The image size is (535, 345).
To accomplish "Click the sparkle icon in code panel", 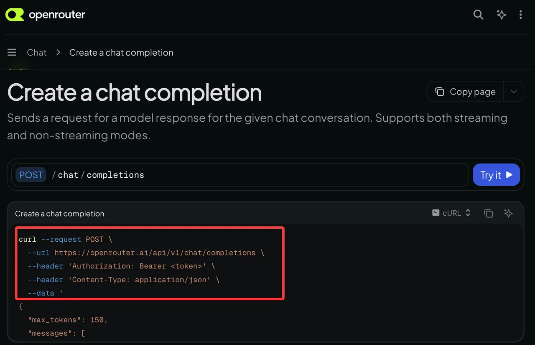I will [508, 213].
